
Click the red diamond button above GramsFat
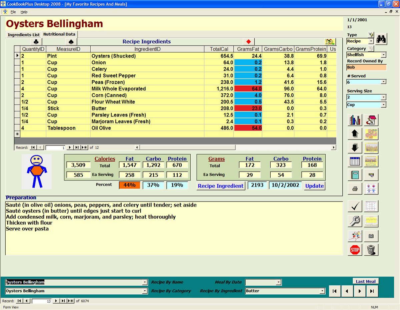coord(248,42)
